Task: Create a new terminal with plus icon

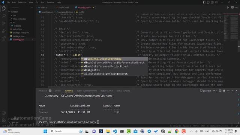Action: click(x=214, y=91)
